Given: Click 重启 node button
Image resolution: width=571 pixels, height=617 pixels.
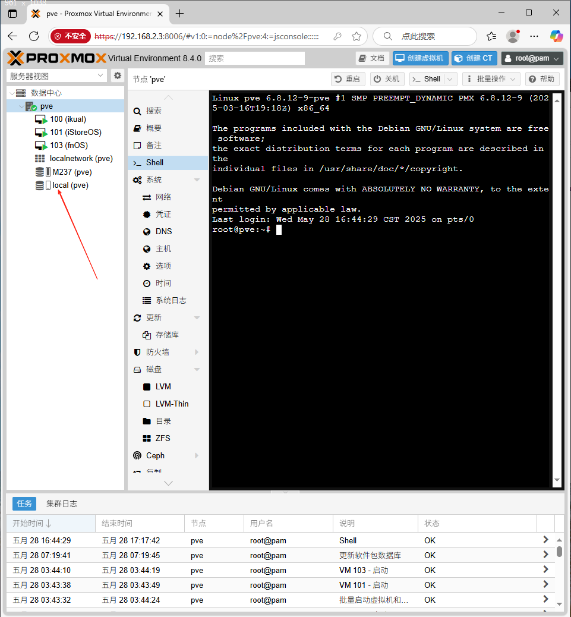Looking at the screenshot, I should tap(348, 79).
